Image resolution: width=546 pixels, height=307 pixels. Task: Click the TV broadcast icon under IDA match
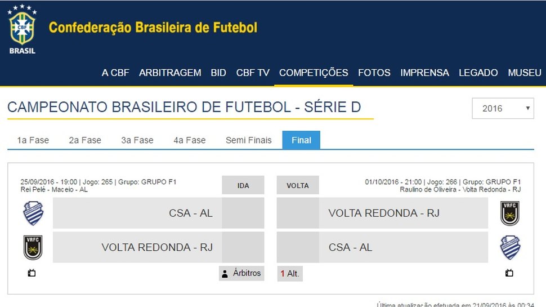[x=32, y=273]
